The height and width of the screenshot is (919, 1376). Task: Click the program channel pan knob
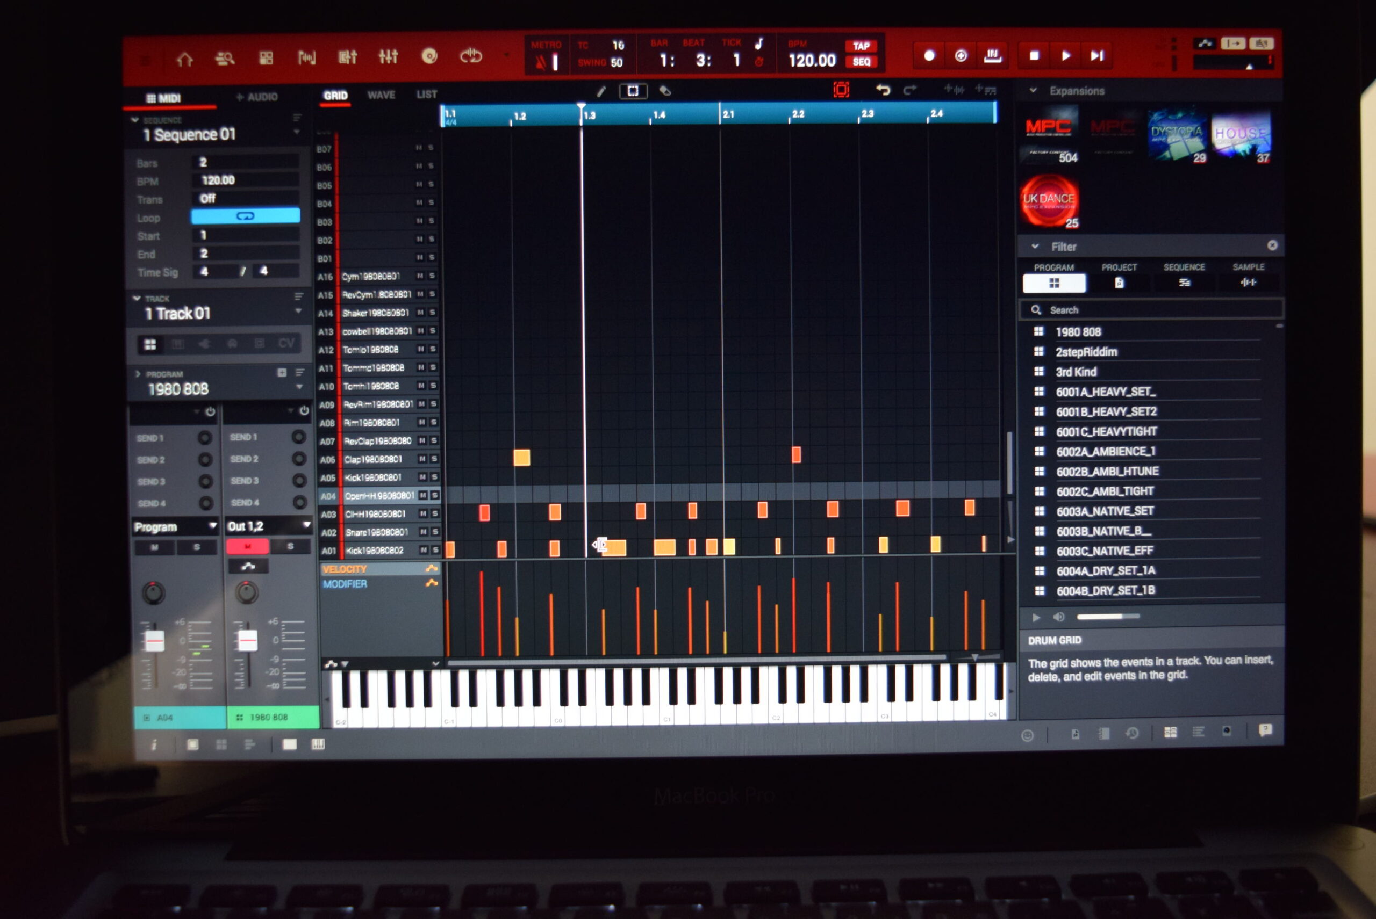tap(246, 592)
